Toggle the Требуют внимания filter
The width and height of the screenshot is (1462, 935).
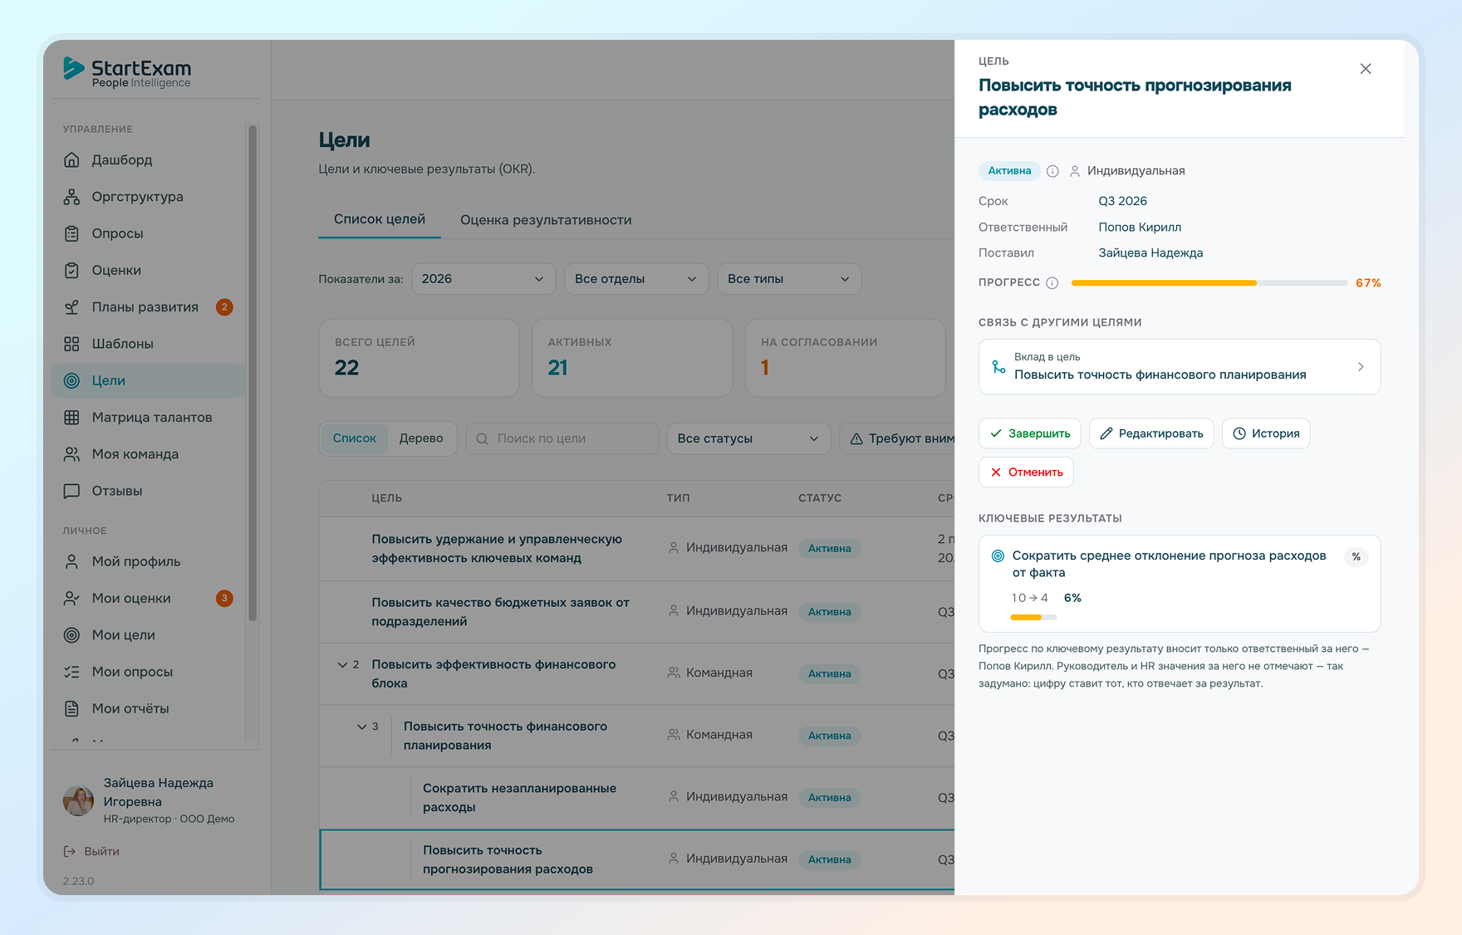point(897,438)
